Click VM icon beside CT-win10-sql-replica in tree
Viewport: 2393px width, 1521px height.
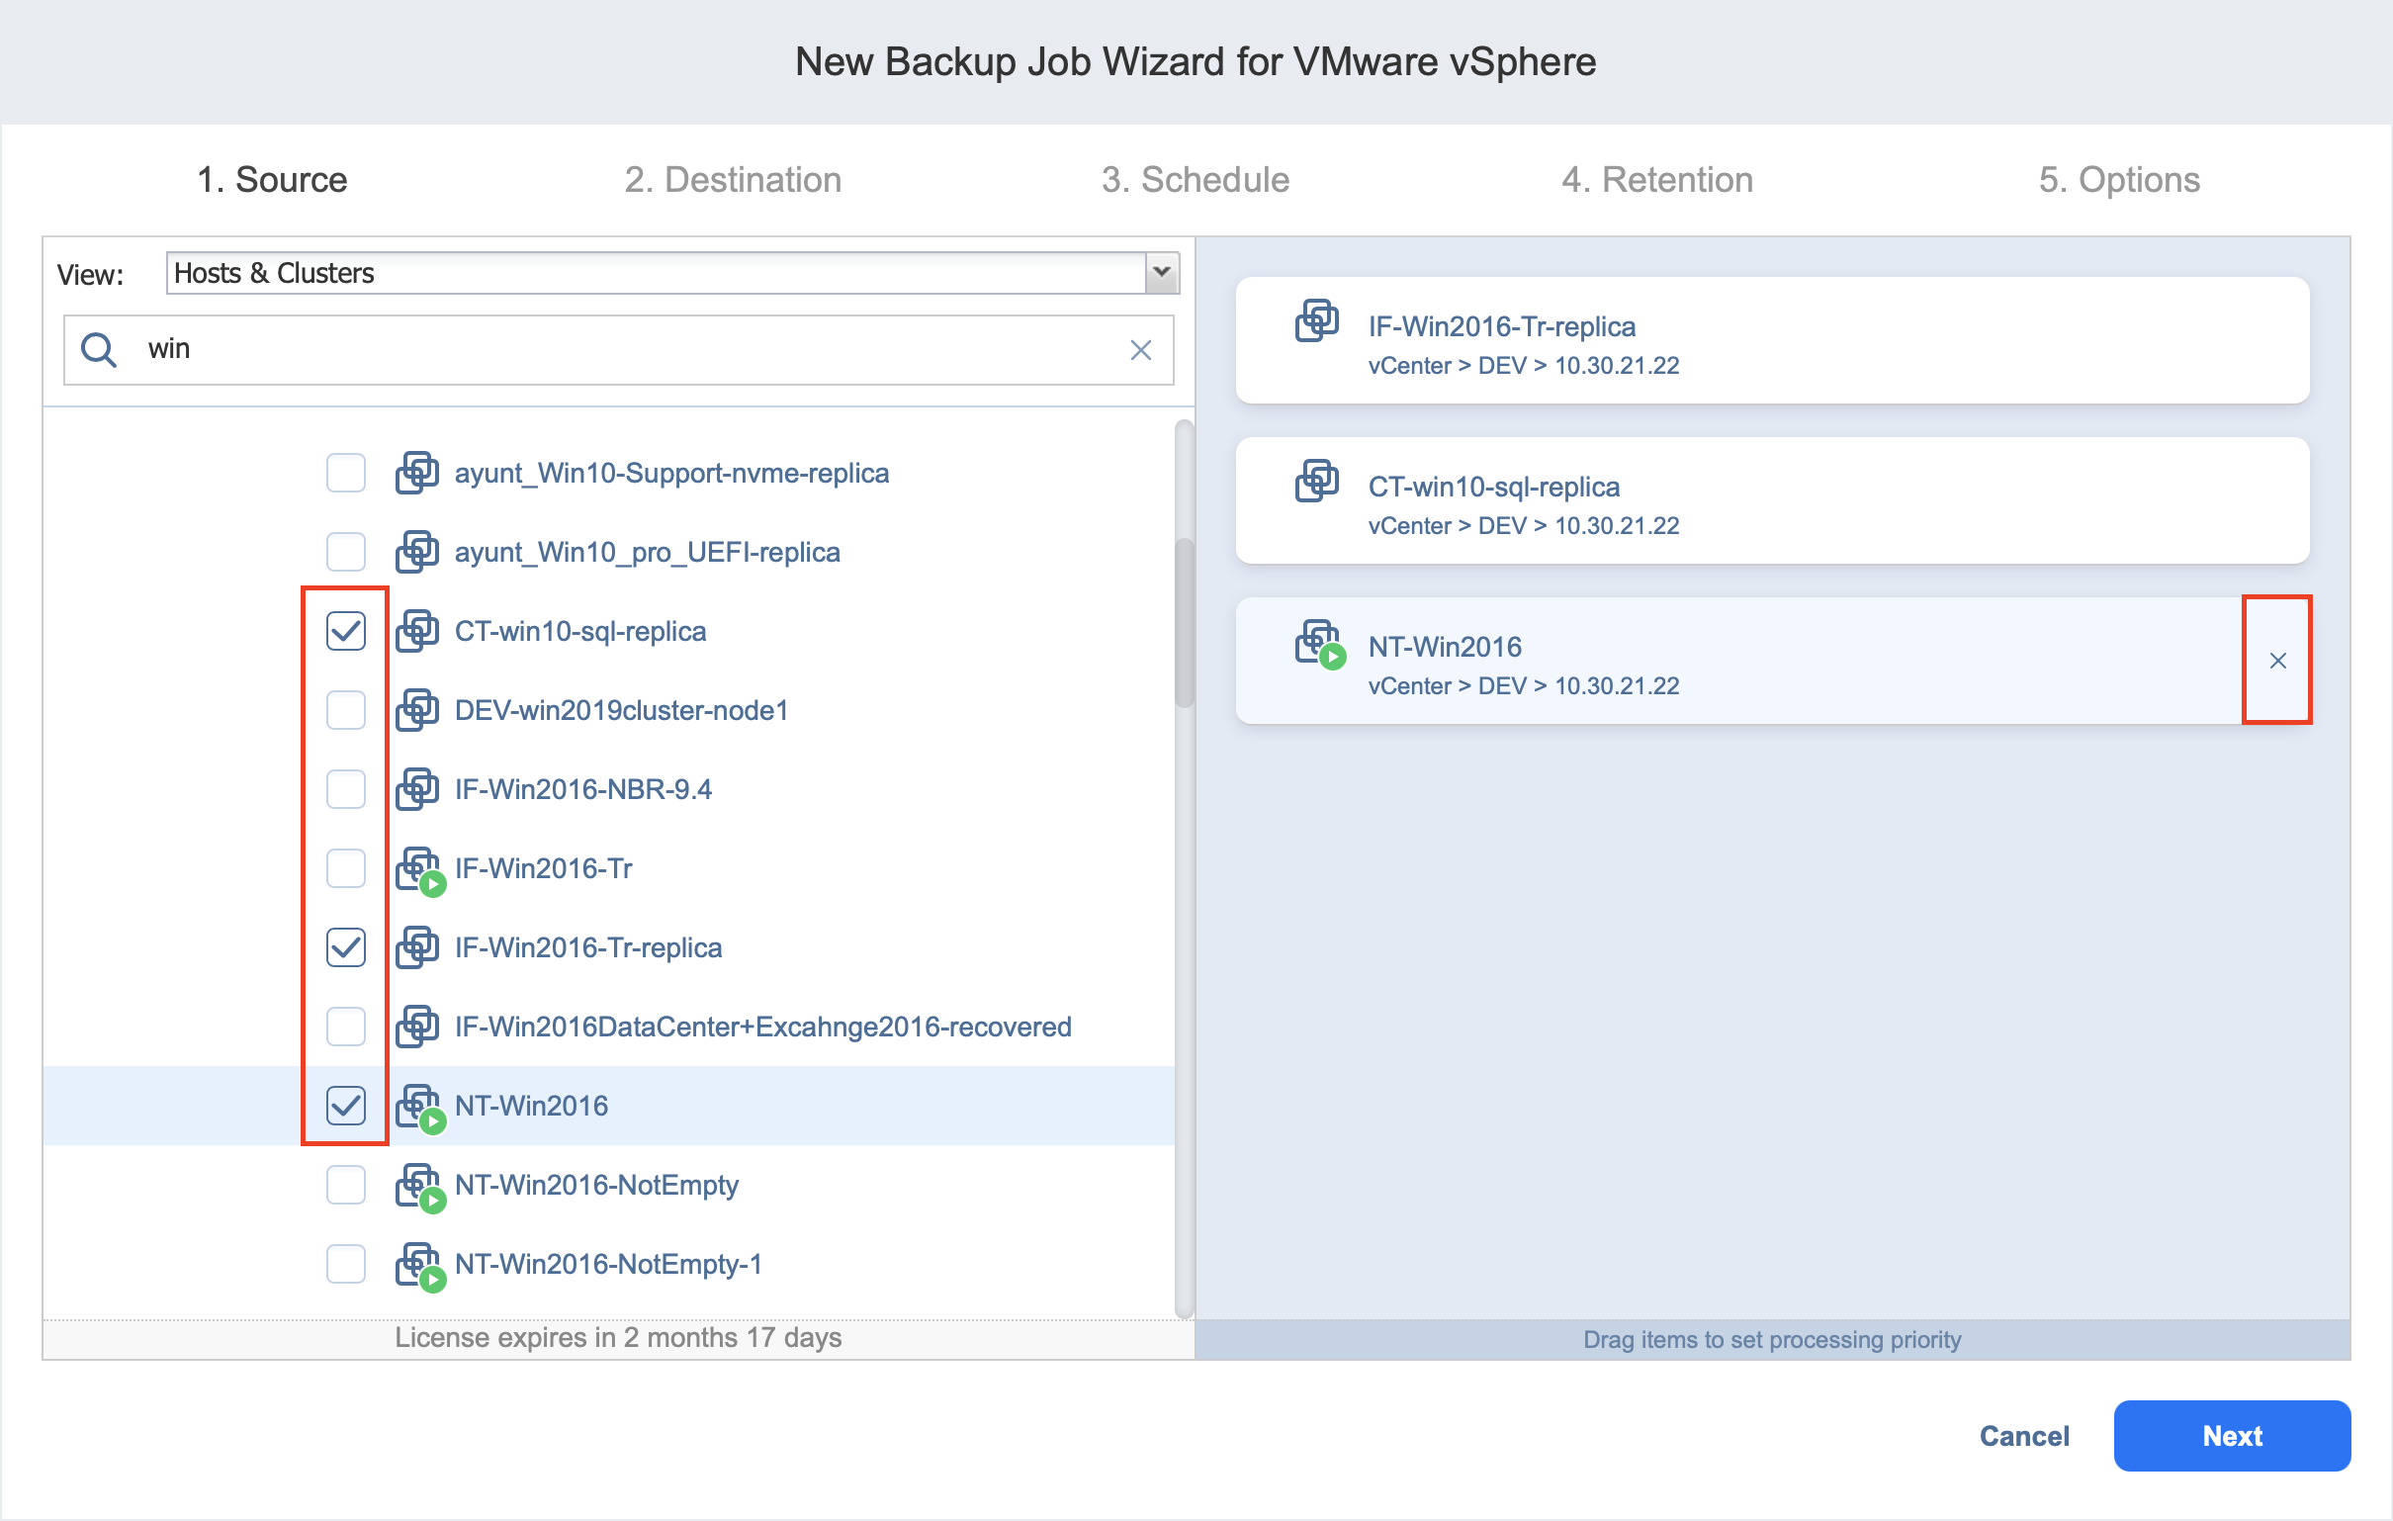tap(417, 631)
